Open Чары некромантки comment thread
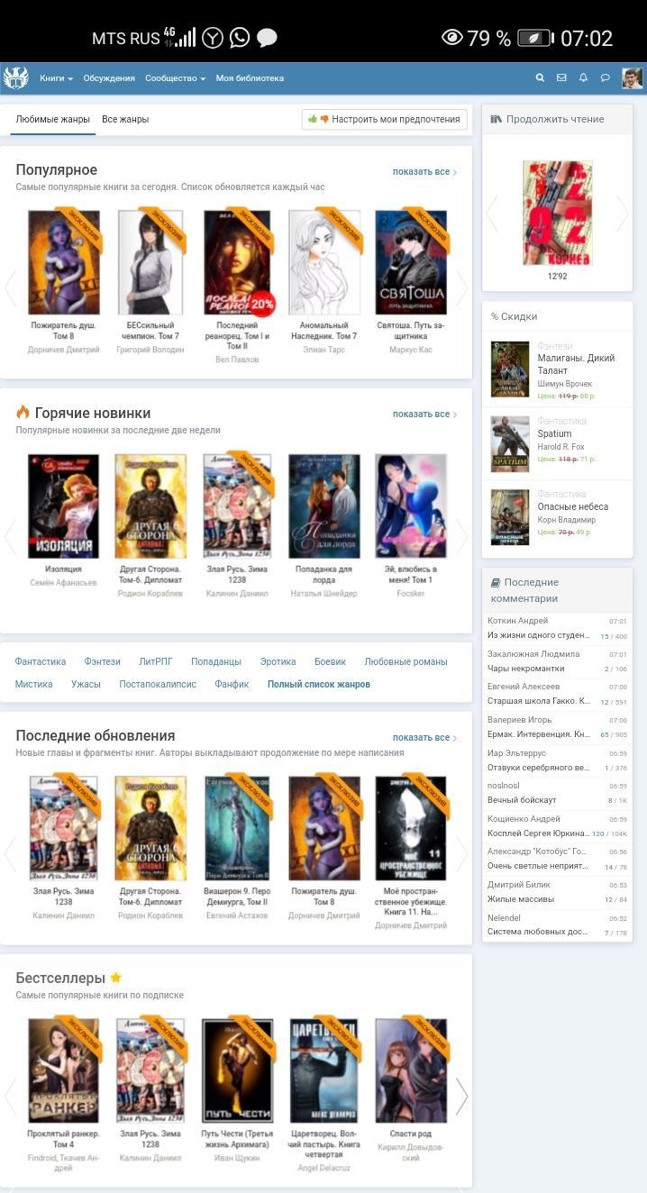This screenshot has width=647, height=1193. point(526,669)
